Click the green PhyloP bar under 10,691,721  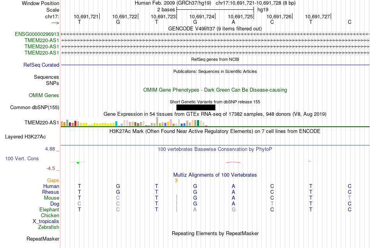78,163
